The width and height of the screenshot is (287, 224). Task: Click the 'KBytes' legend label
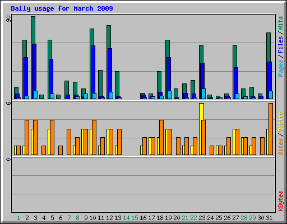point(280,201)
